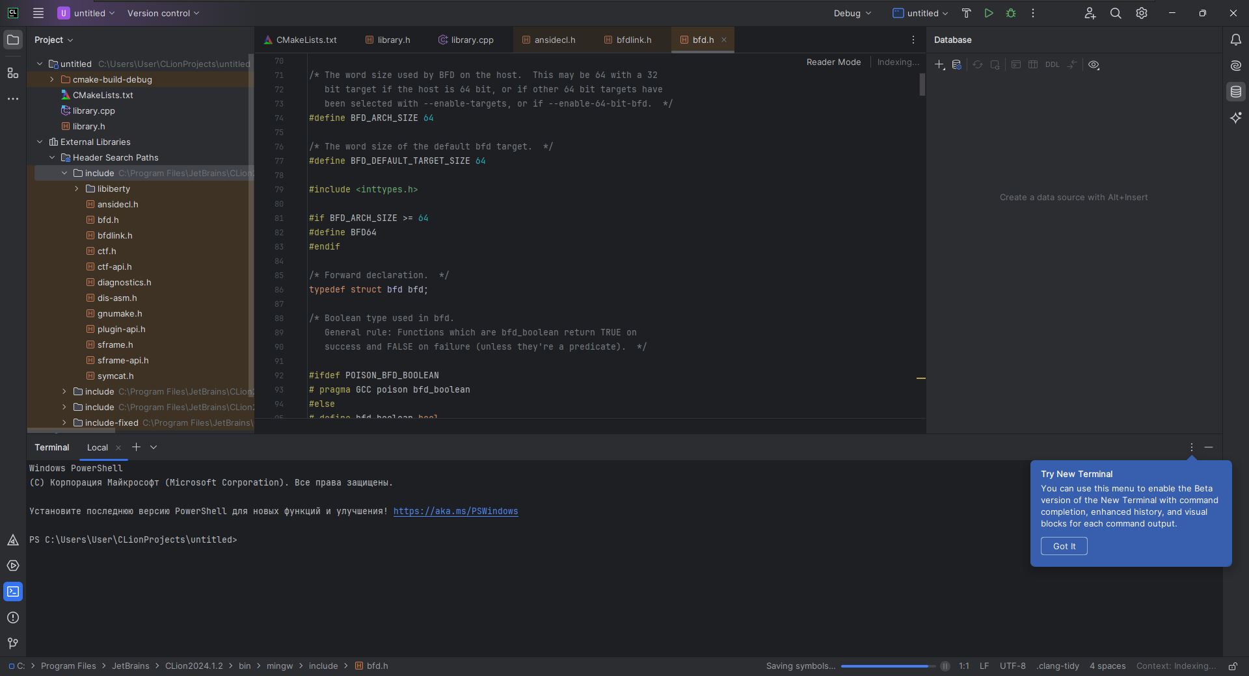
Task: Open the Debug configuration dropdown
Action: (x=852, y=13)
